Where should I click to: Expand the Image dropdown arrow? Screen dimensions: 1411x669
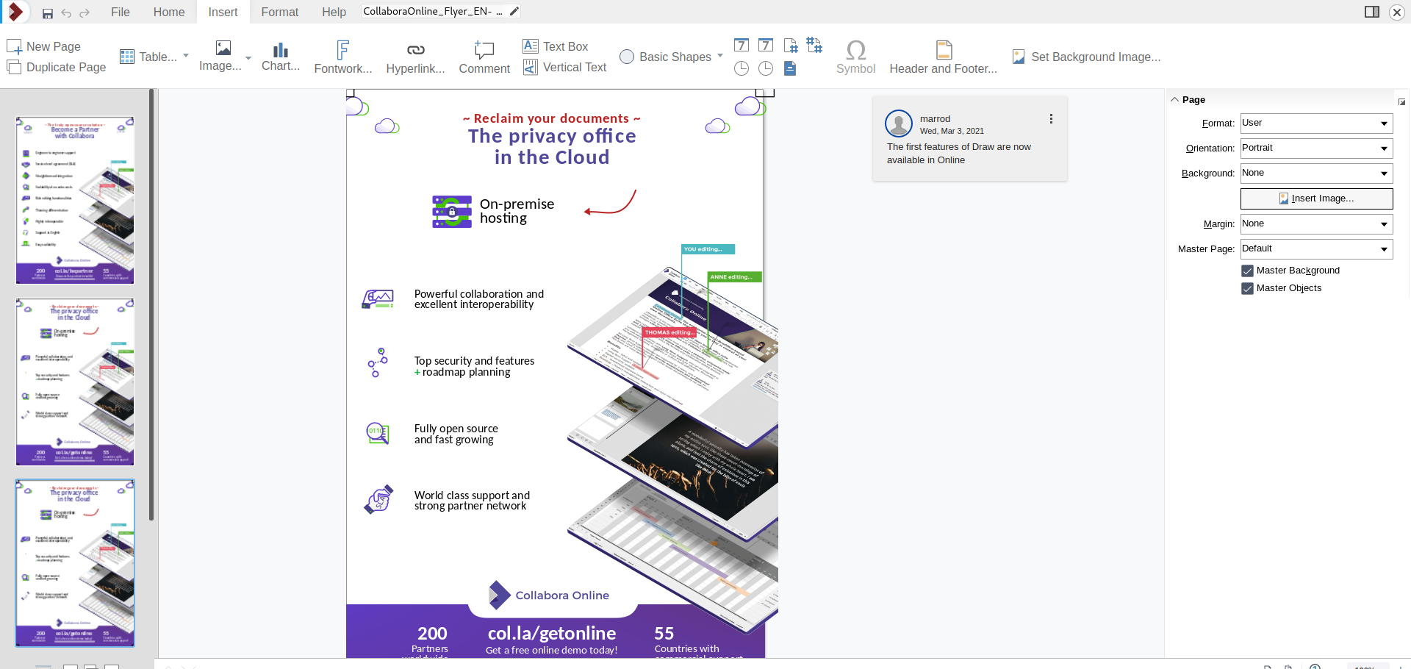tap(248, 57)
